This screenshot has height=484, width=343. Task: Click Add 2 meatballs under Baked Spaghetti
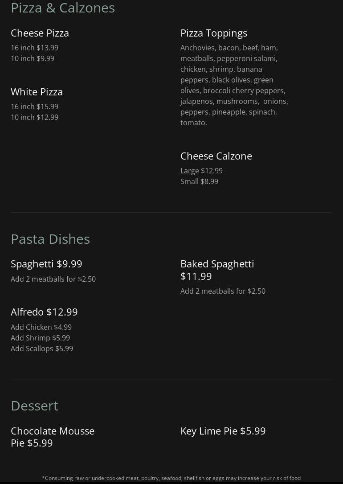(223, 291)
